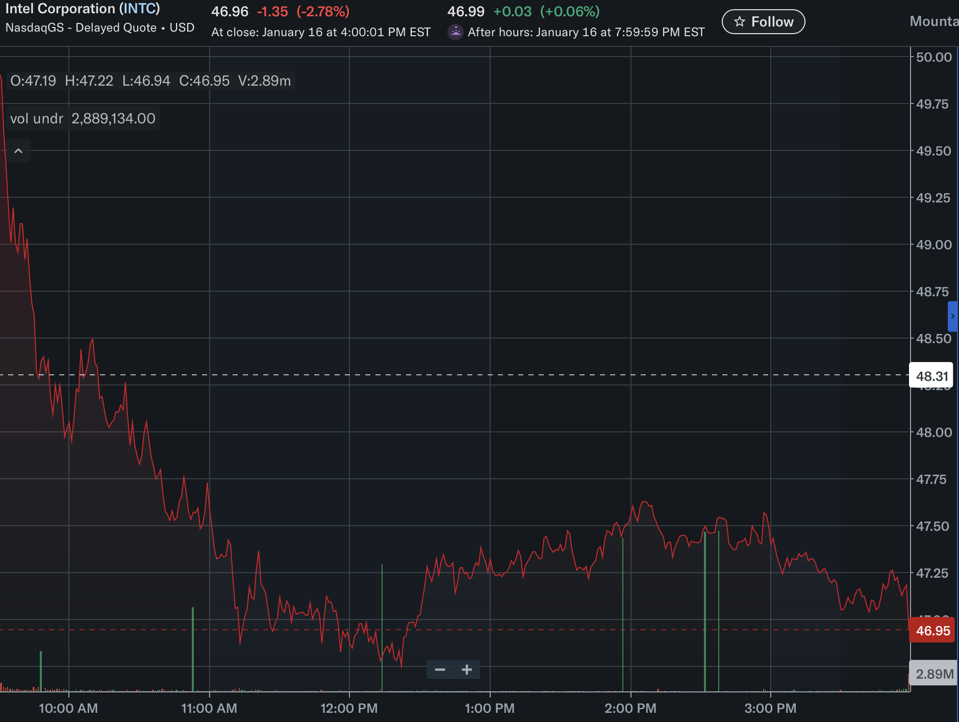Zoom out with the minus icon

tap(440, 669)
